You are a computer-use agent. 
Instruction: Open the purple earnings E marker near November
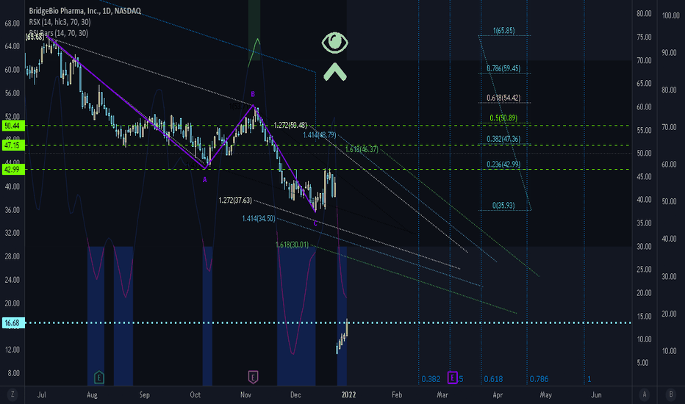coord(253,377)
